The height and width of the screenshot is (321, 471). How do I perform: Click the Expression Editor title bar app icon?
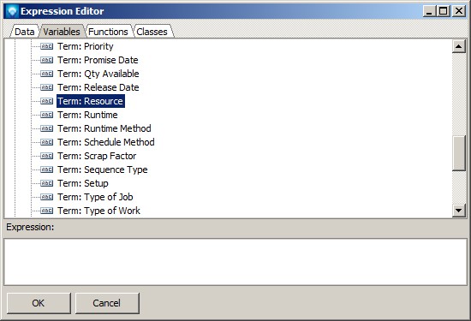pos(13,11)
